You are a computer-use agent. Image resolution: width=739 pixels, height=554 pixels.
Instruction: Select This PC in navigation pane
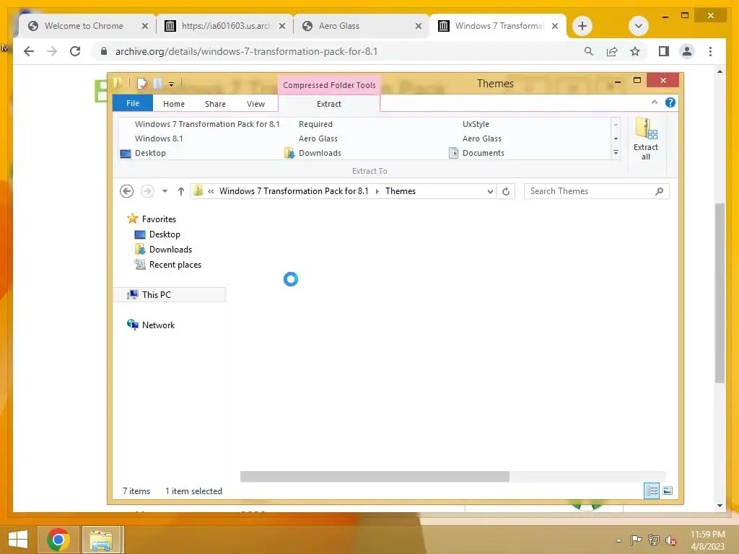(x=170, y=295)
